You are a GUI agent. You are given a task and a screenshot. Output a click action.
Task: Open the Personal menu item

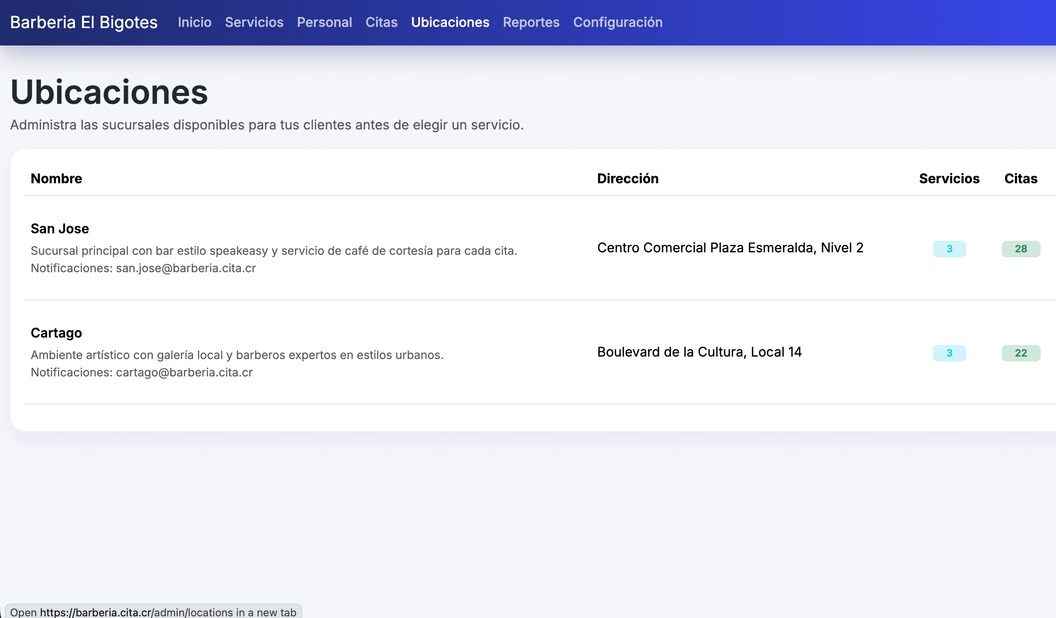coord(324,22)
